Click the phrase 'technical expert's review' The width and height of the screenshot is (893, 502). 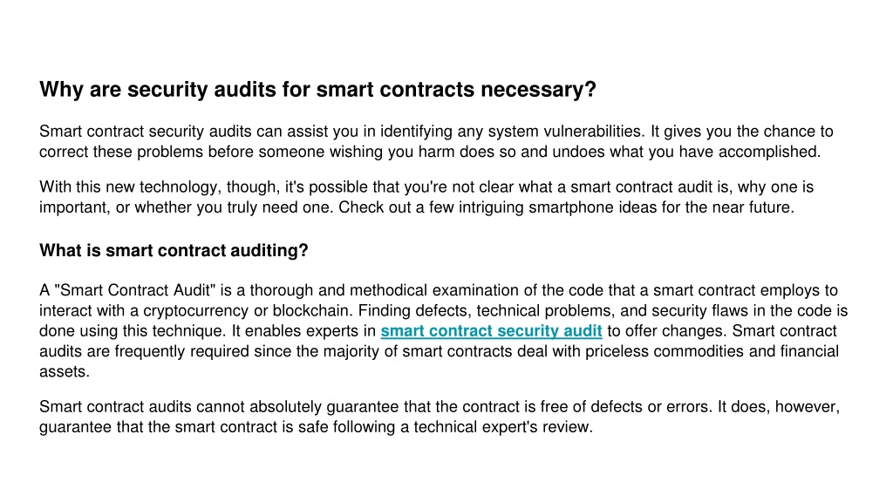pyautogui.click(x=503, y=427)
